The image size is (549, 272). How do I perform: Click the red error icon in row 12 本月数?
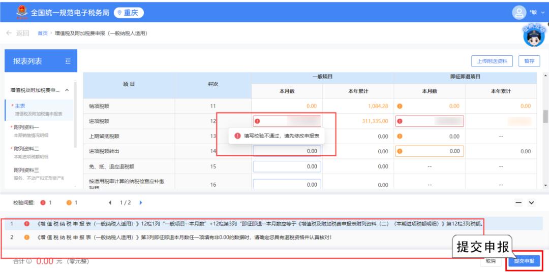258,121
